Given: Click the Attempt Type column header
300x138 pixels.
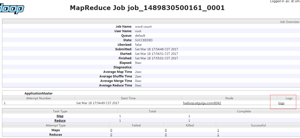Looking at the screenshot, I should point(56,125).
